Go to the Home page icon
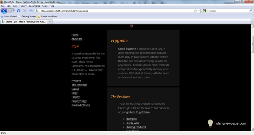Viewport: 254px width, 135px height. pyautogui.click(x=31, y=11)
